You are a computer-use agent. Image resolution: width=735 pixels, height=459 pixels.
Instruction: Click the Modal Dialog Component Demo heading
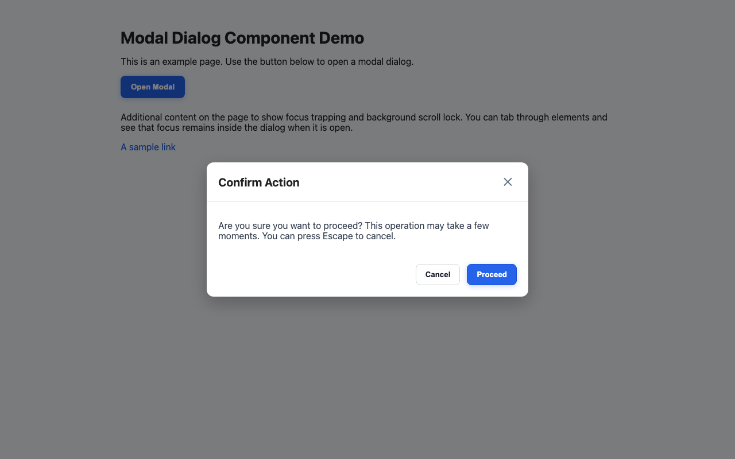[x=242, y=38]
